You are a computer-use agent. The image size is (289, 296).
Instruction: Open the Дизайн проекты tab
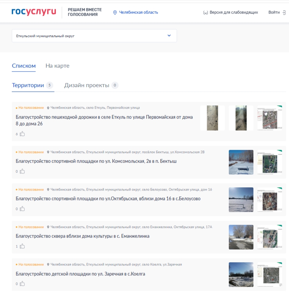click(x=87, y=85)
